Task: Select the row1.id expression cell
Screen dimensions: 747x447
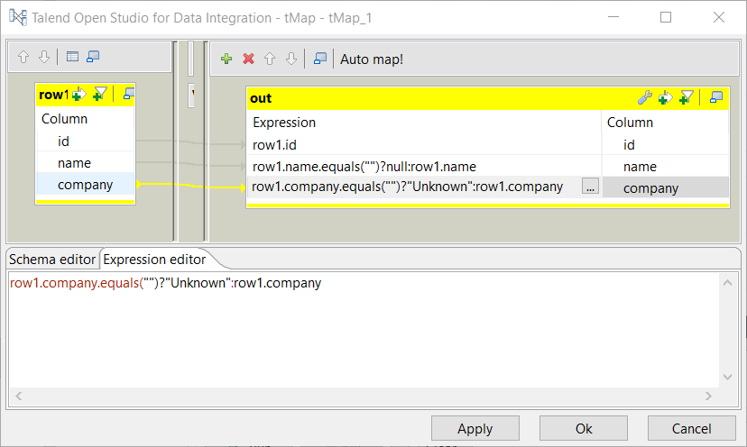Action: [x=424, y=145]
